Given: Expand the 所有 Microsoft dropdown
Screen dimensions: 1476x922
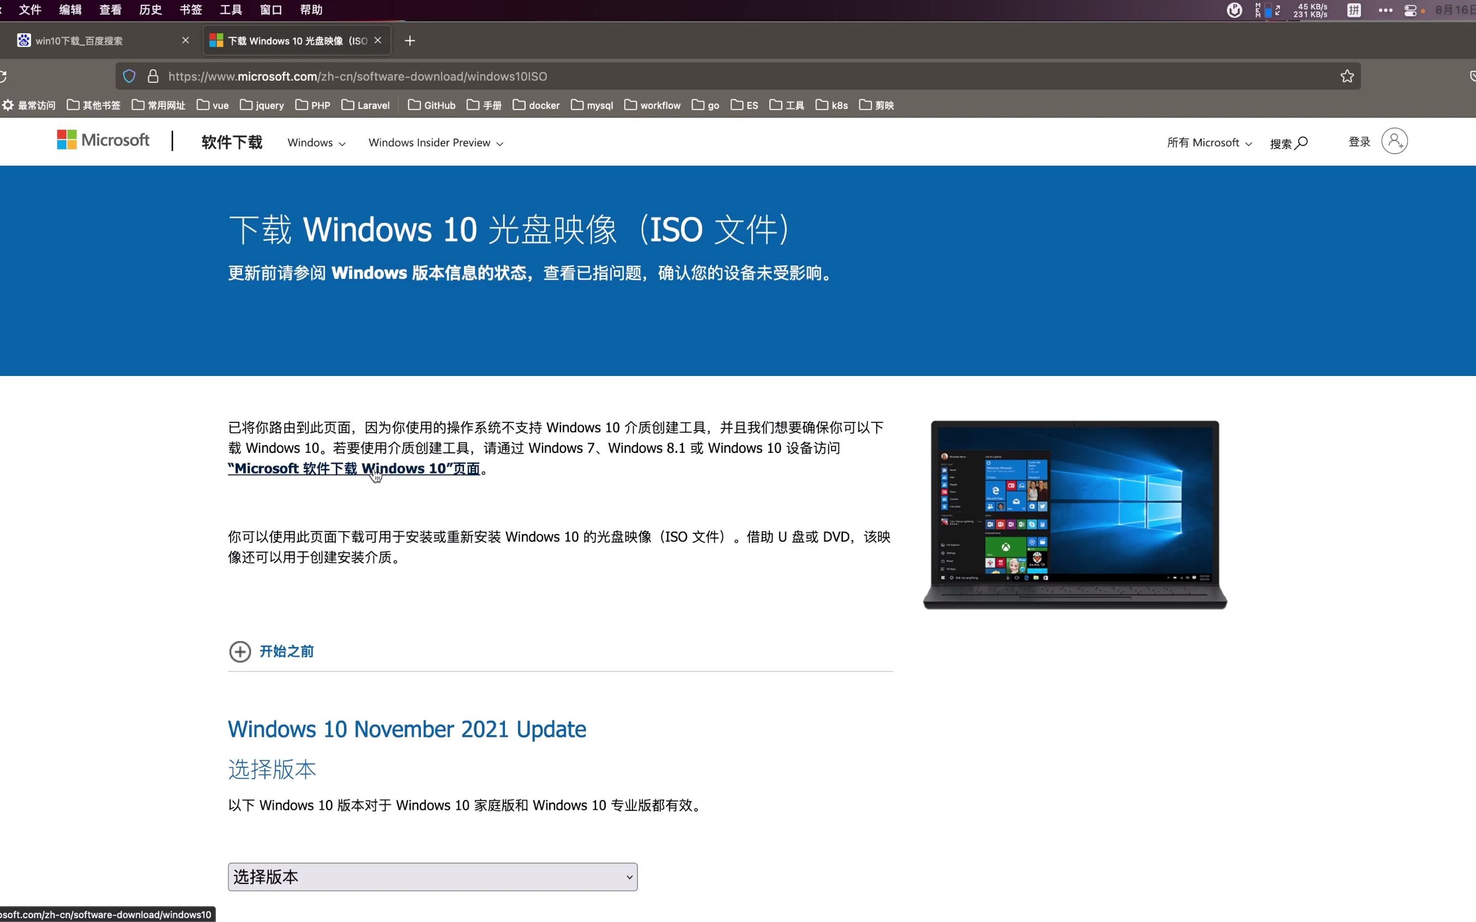Looking at the screenshot, I should 1209,143.
